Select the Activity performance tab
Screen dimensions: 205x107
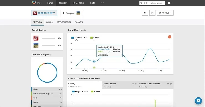pos(84,85)
